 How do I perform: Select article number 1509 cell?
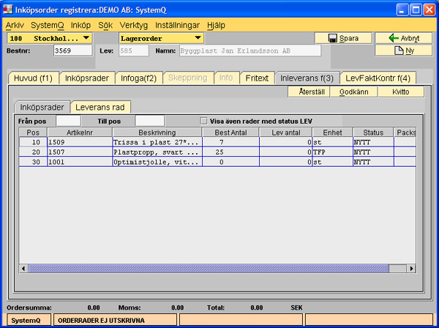[x=80, y=142]
